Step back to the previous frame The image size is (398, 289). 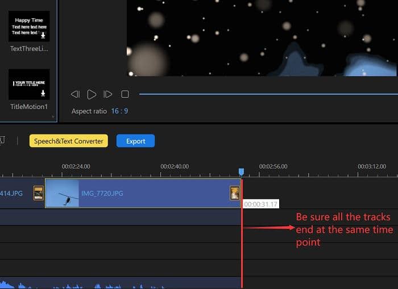[75, 94]
